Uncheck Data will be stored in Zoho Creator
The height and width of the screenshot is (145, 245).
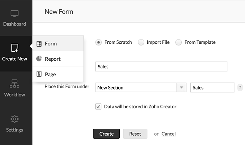(98, 106)
